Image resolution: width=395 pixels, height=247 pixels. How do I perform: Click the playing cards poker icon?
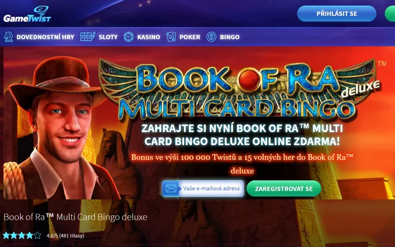pos(171,37)
